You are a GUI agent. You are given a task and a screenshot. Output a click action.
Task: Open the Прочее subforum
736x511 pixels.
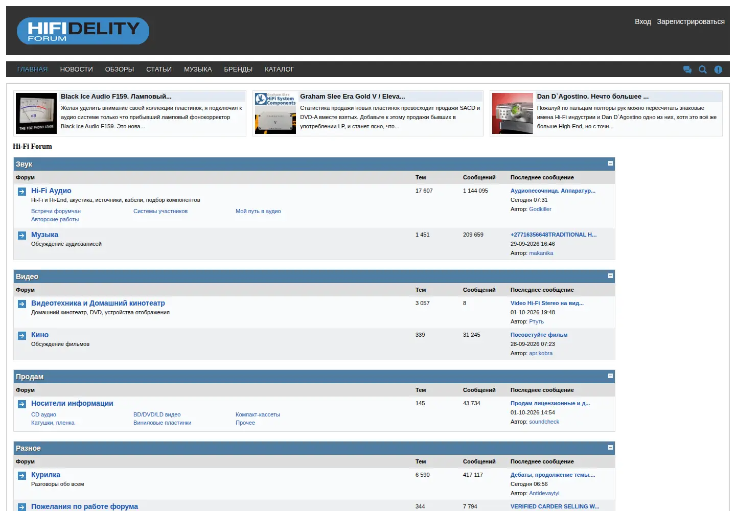[x=245, y=423]
